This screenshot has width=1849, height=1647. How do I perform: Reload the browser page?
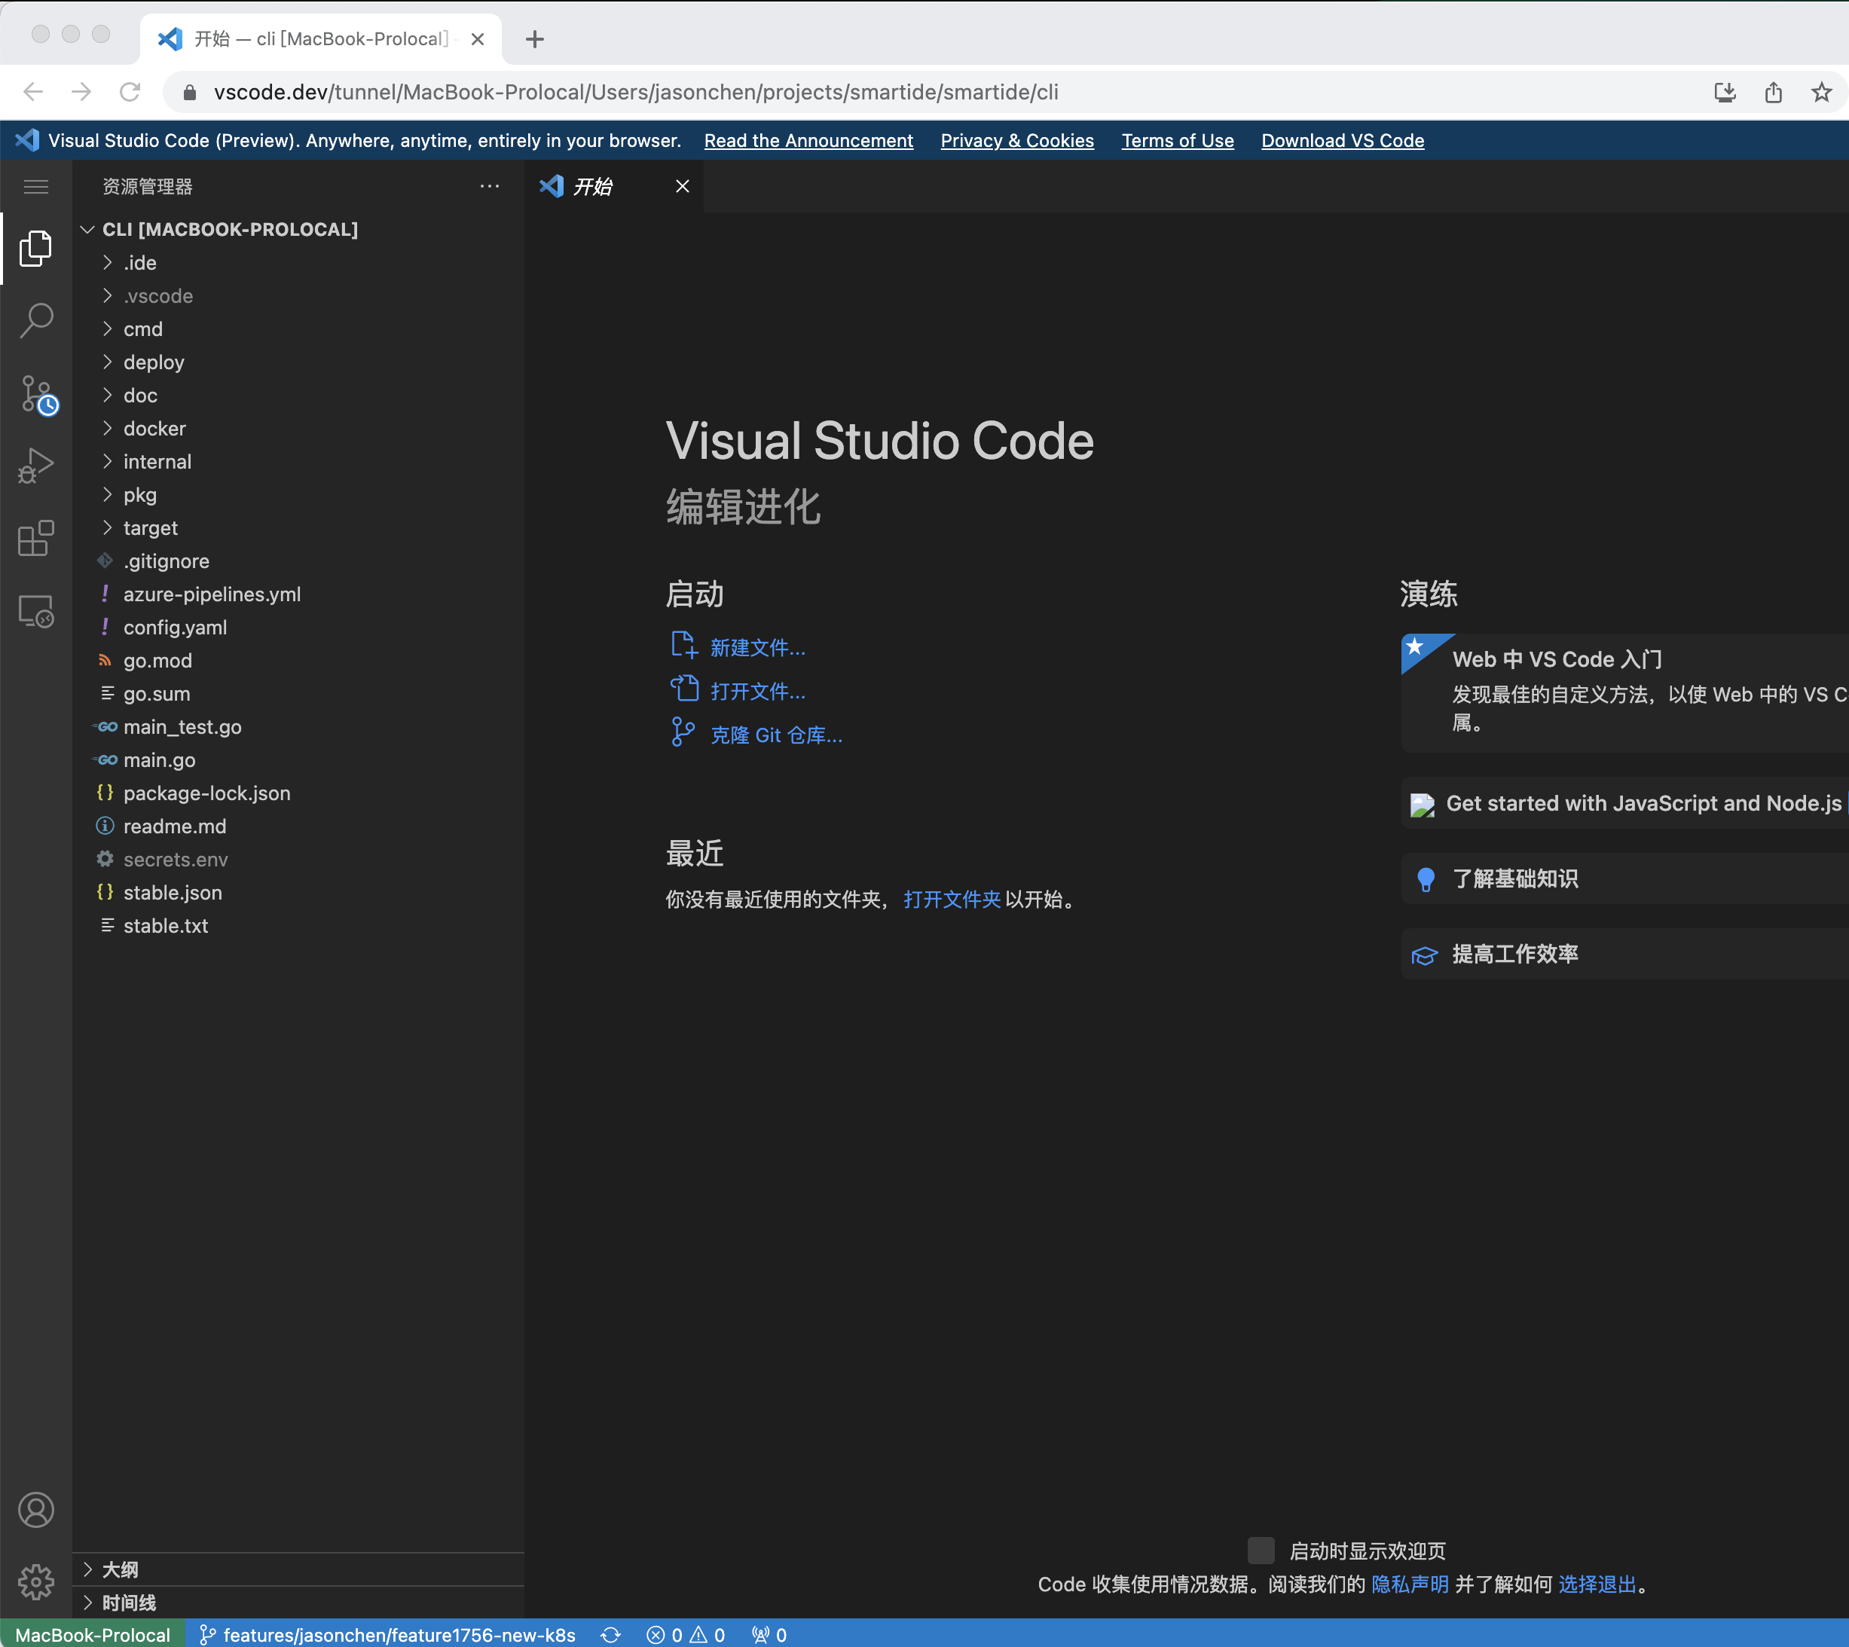click(130, 93)
